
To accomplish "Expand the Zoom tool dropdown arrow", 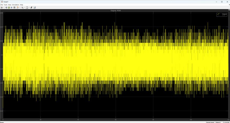I will (x=24, y=7).
